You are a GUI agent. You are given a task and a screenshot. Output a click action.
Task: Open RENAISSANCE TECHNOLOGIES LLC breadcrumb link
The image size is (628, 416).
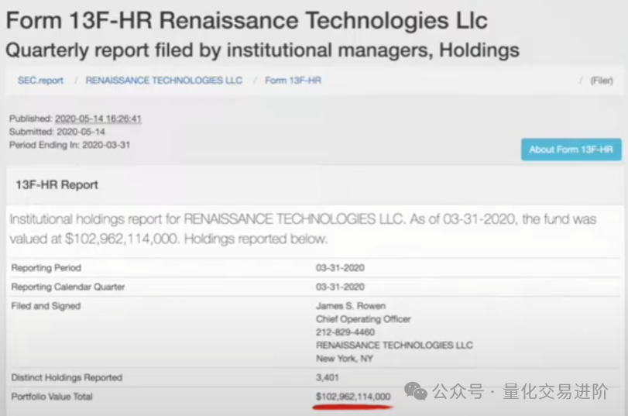[x=164, y=81]
